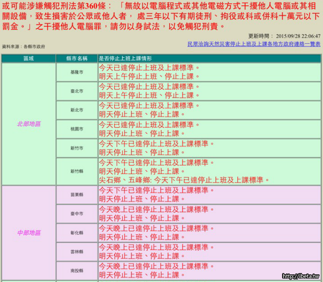The width and height of the screenshot is (323, 282).
Task: Click the 更新時間 timestamp text
Action: [284, 36]
